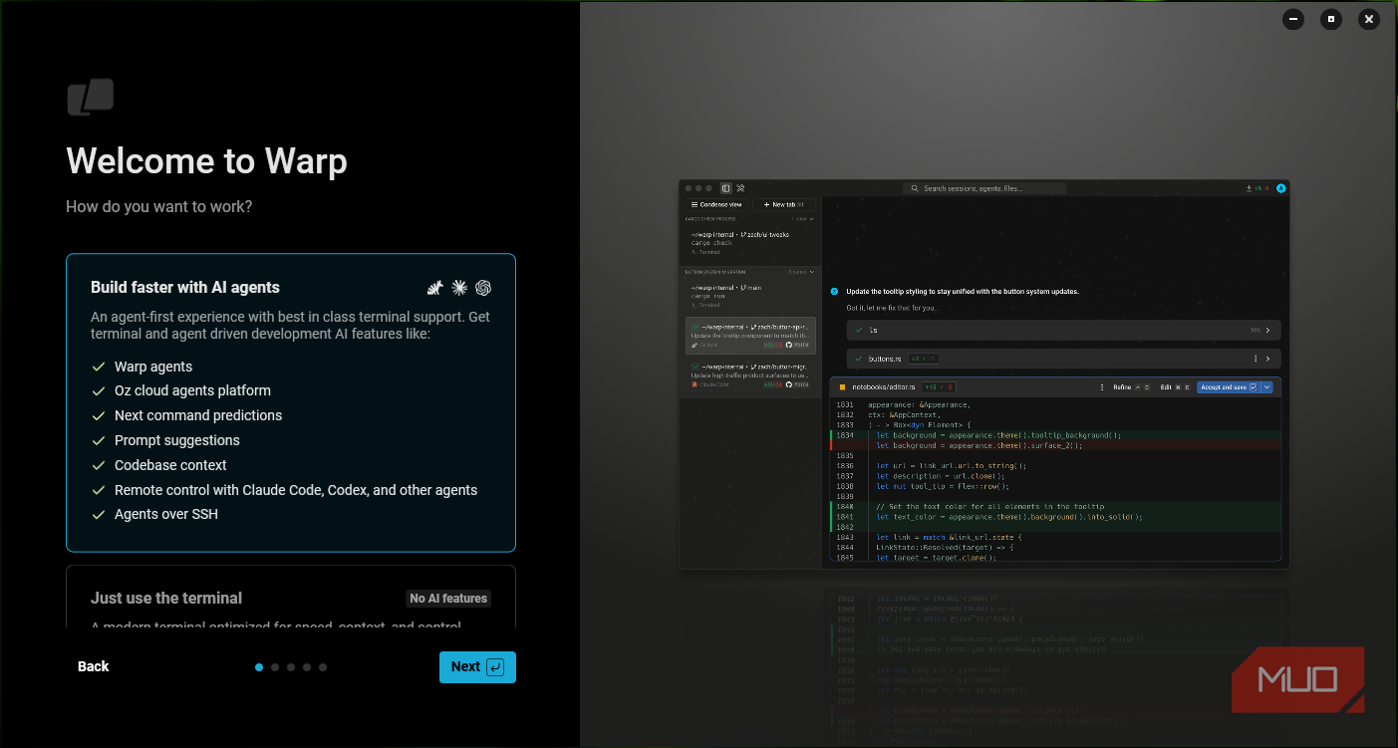Click the Warp logo above the welcome heading
This screenshot has height=748, width=1398.
[x=91, y=98]
